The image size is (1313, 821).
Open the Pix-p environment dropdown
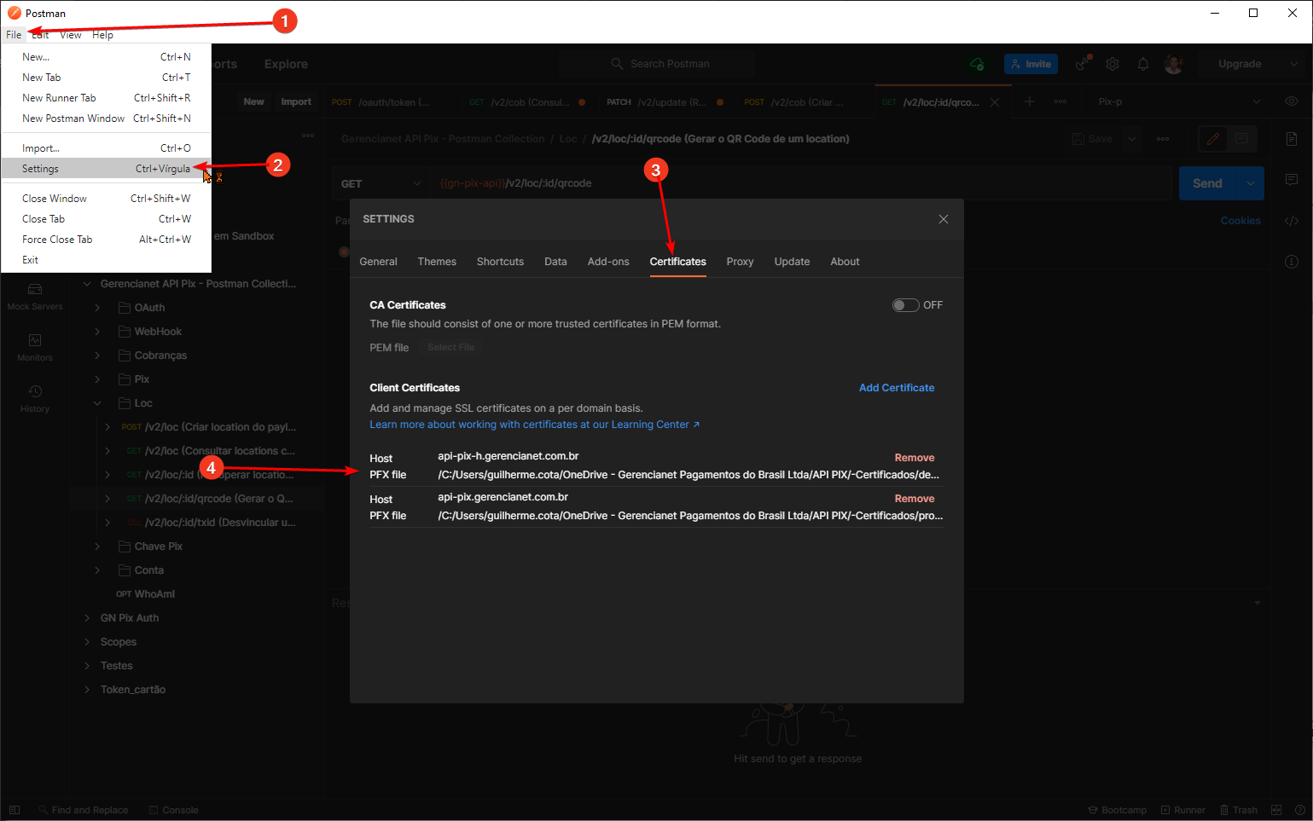1179,101
